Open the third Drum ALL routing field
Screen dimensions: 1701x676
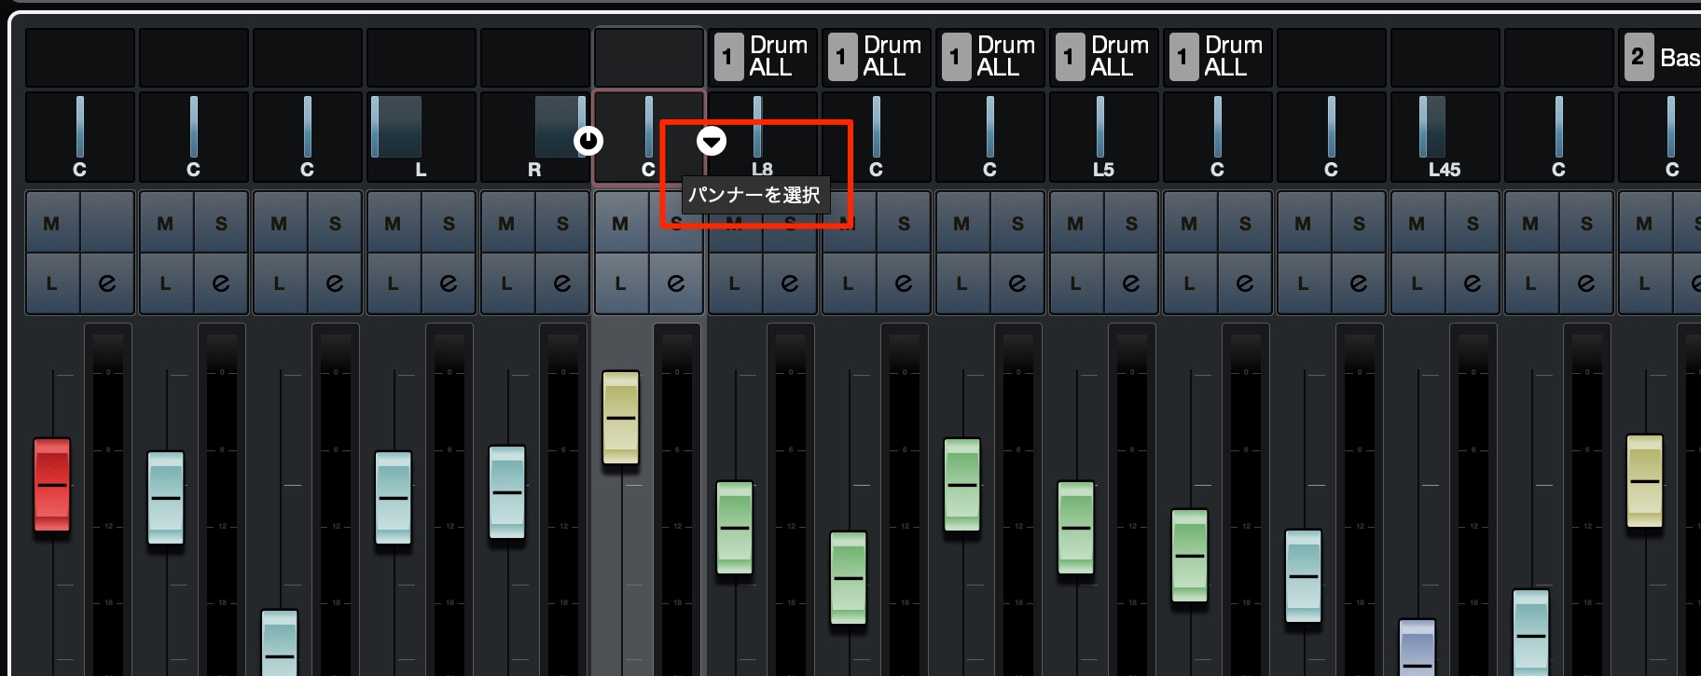tap(990, 57)
